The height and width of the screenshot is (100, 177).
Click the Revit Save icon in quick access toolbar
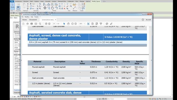pyautogui.click(x=14, y=13)
